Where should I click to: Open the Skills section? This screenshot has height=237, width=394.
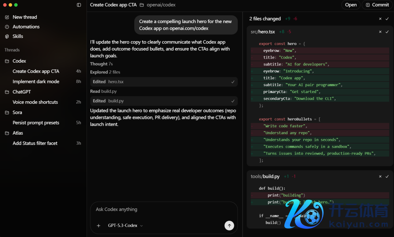(x=18, y=37)
